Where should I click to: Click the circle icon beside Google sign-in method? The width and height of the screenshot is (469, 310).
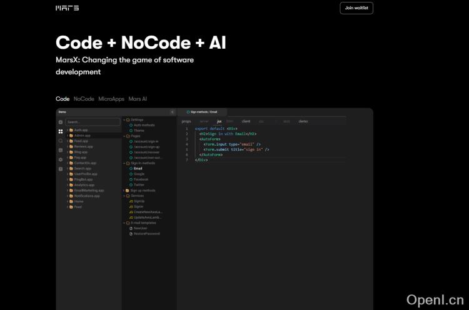pyautogui.click(x=131, y=174)
